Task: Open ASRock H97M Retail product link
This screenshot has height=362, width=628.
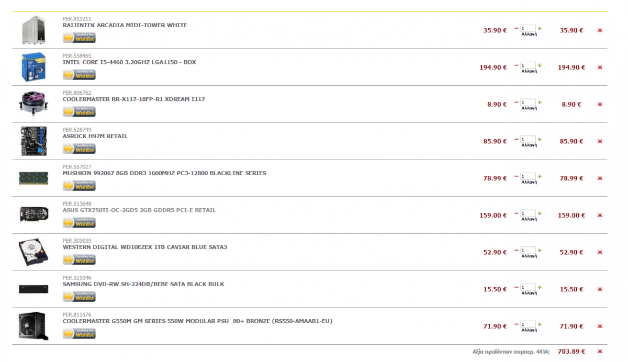Action: (x=95, y=136)
